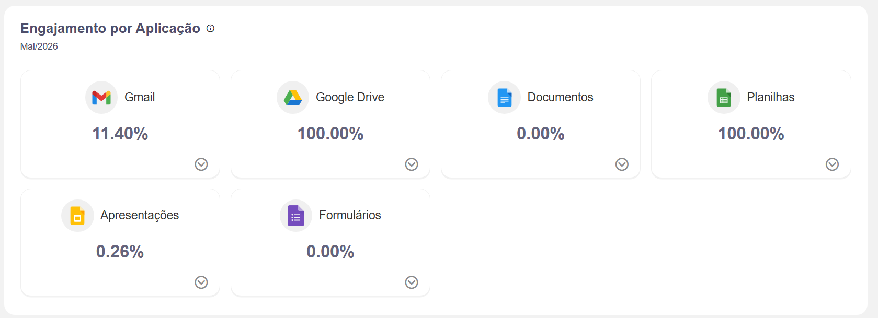Image resolution: width=878 pixels, height=318 pixels.
Task: Click the Gmail envelope icon
Action: pyautogui.click(x=101, y=98)
